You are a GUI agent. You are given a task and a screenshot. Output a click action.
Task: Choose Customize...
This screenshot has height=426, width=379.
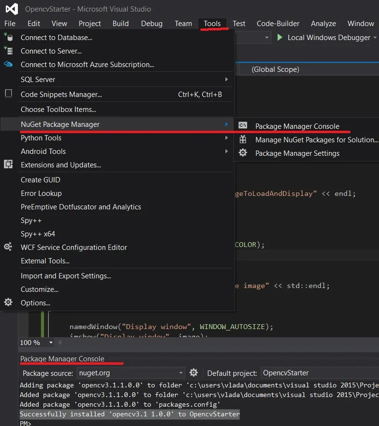coord(117,289)
